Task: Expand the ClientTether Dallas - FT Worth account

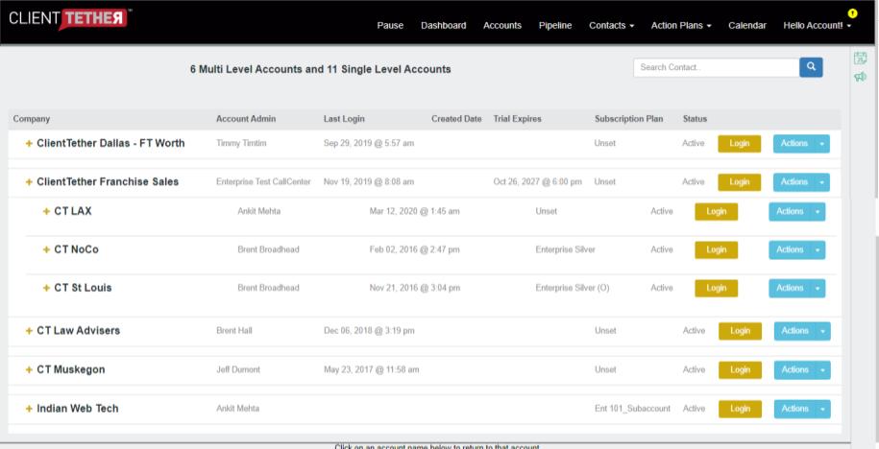Action: click(29, 143)
